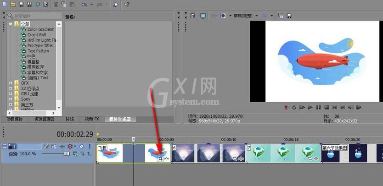The width and height of the screenshot is (383, 186).
Task: Open the split screen dropdown arrow
Action: (x=230, y=16)
